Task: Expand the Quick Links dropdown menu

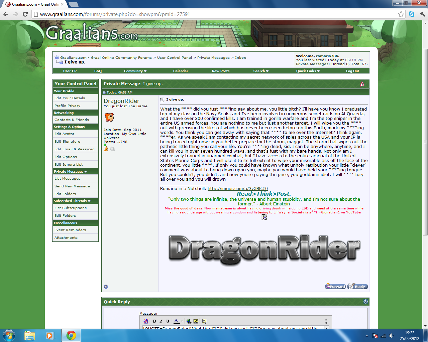Action: tap(308, 71)
